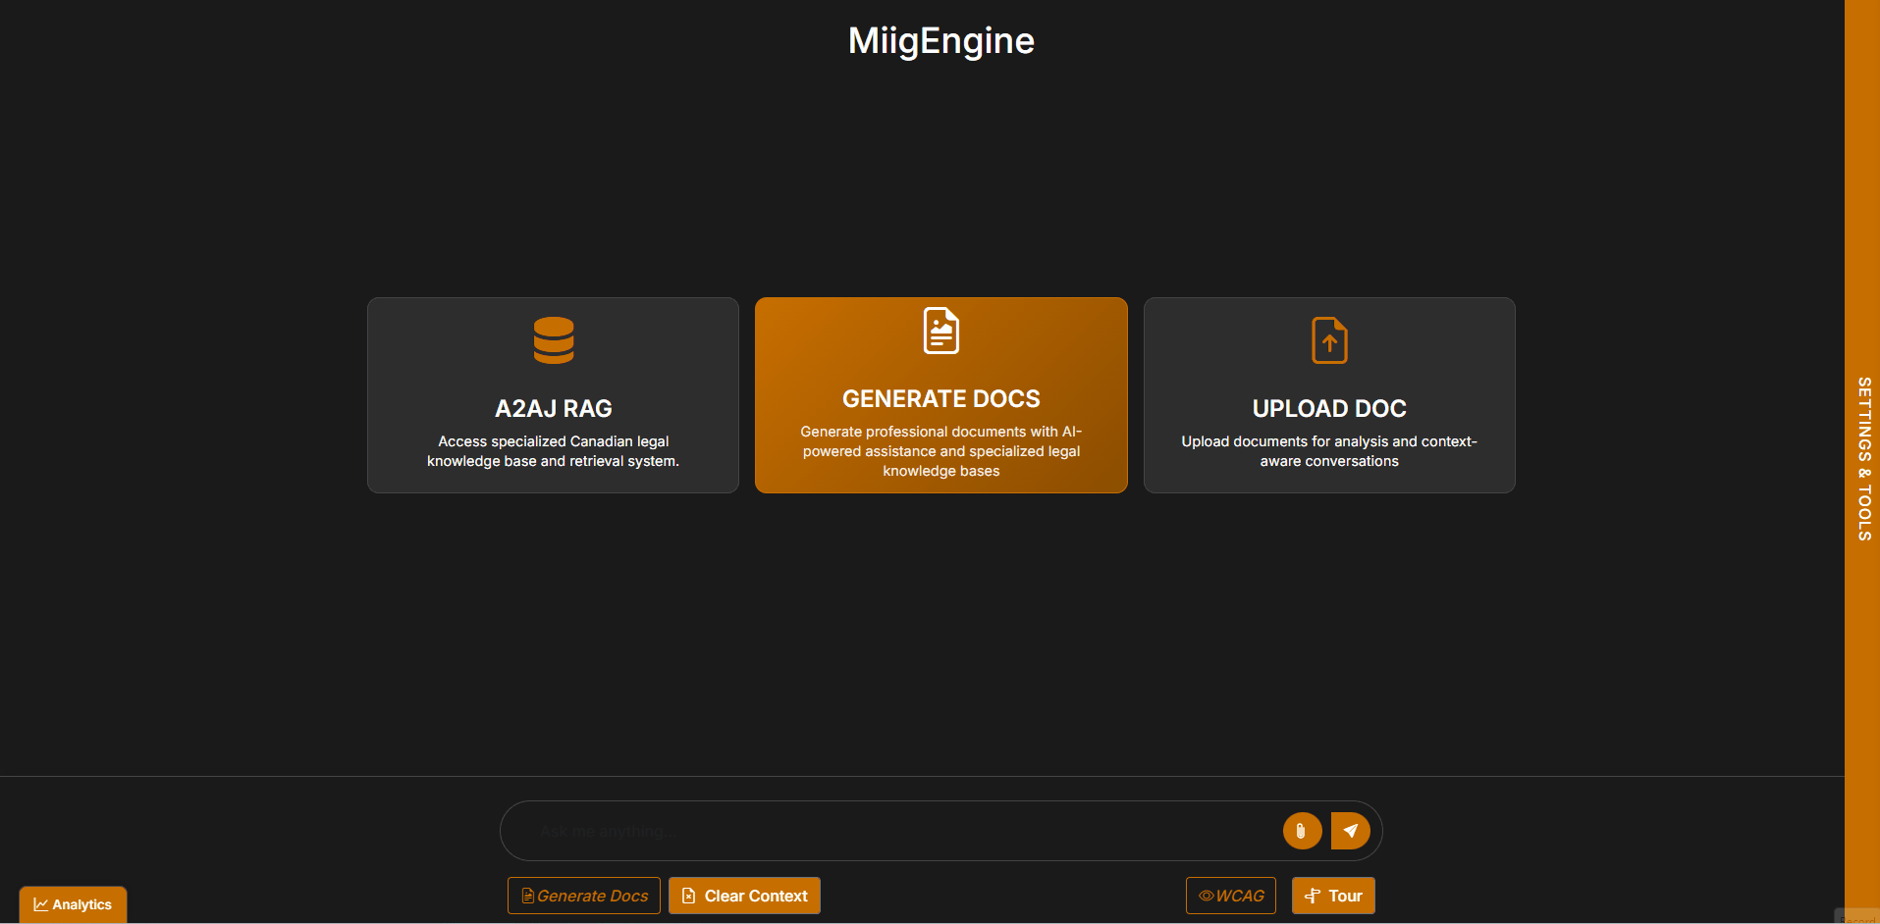This screenshot has height=924, width=1880.
Task: Click the MiigEngine title
Action: tap(941, 40)
